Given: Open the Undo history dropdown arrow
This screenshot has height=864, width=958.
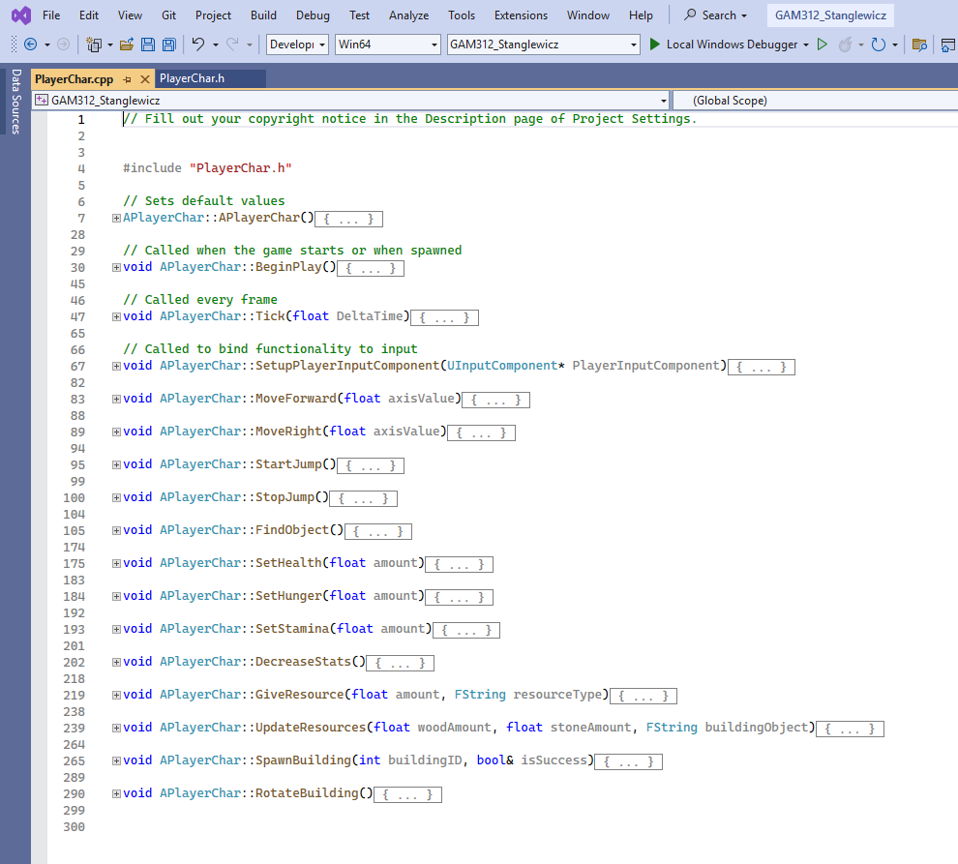Looking at the screenshot, I should coord(215,45).
